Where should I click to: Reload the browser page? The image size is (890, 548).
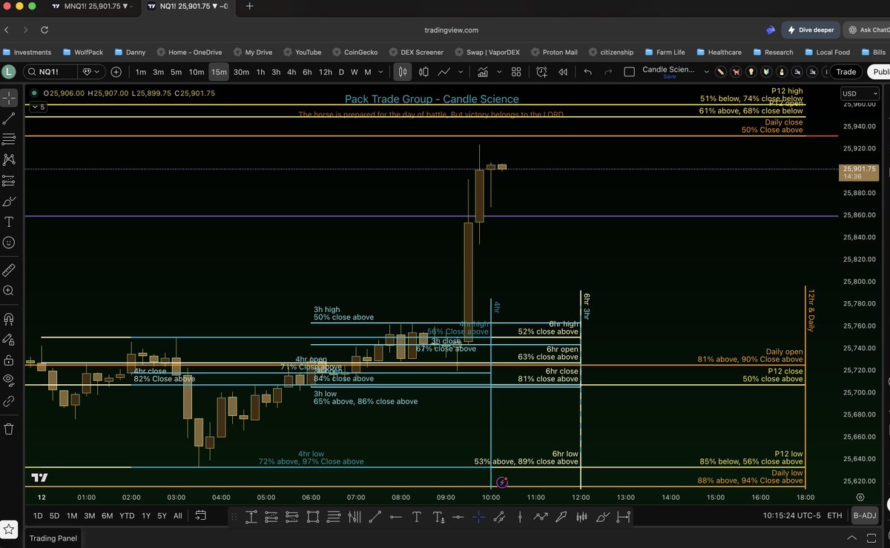[x=44, y=30]
